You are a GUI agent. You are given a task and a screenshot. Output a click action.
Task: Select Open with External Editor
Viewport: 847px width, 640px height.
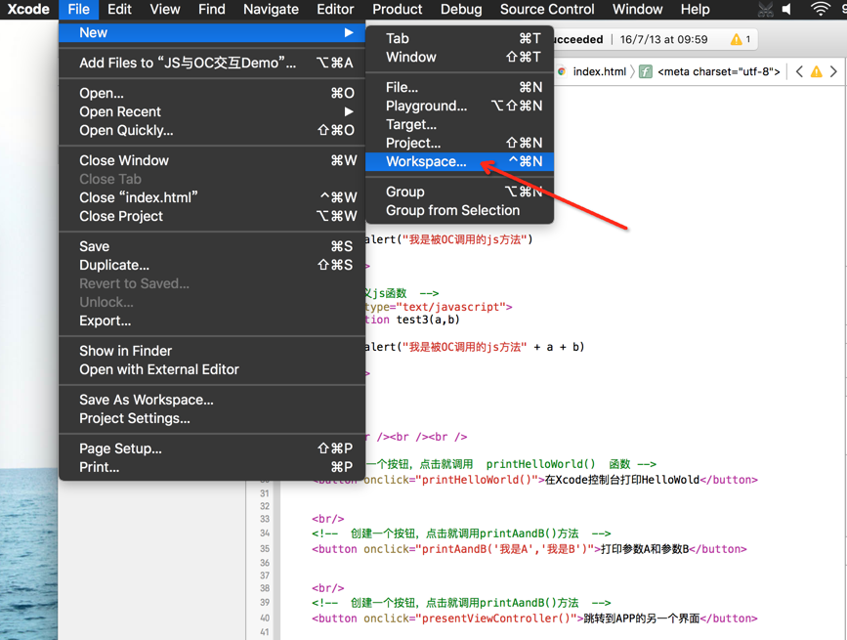[212, 369]
